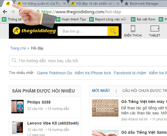Close the Hệ thống quản trị tab

click(64, 4)
